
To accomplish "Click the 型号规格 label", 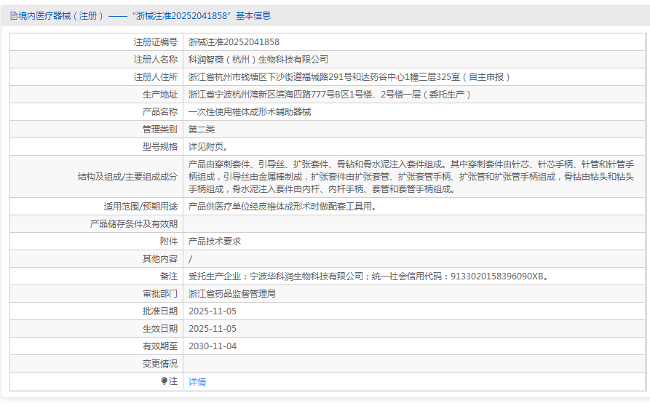I will point(160,147).
